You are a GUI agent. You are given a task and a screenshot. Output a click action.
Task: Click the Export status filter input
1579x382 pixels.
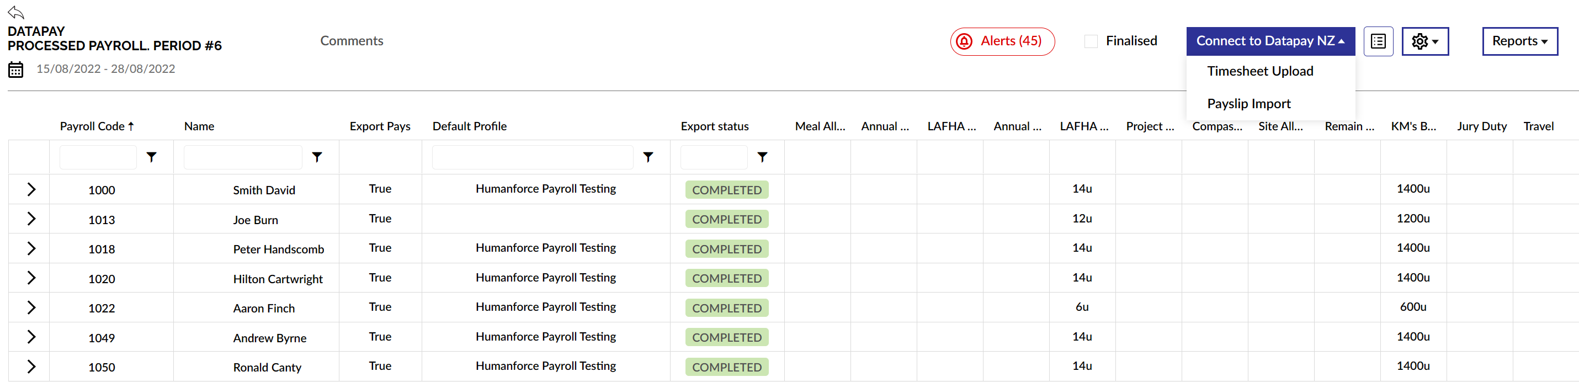click(714, 157)
